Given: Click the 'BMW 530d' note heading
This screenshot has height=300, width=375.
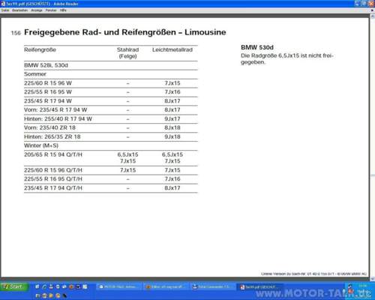Looking at the screenshot, I should (x=257, y=47).
